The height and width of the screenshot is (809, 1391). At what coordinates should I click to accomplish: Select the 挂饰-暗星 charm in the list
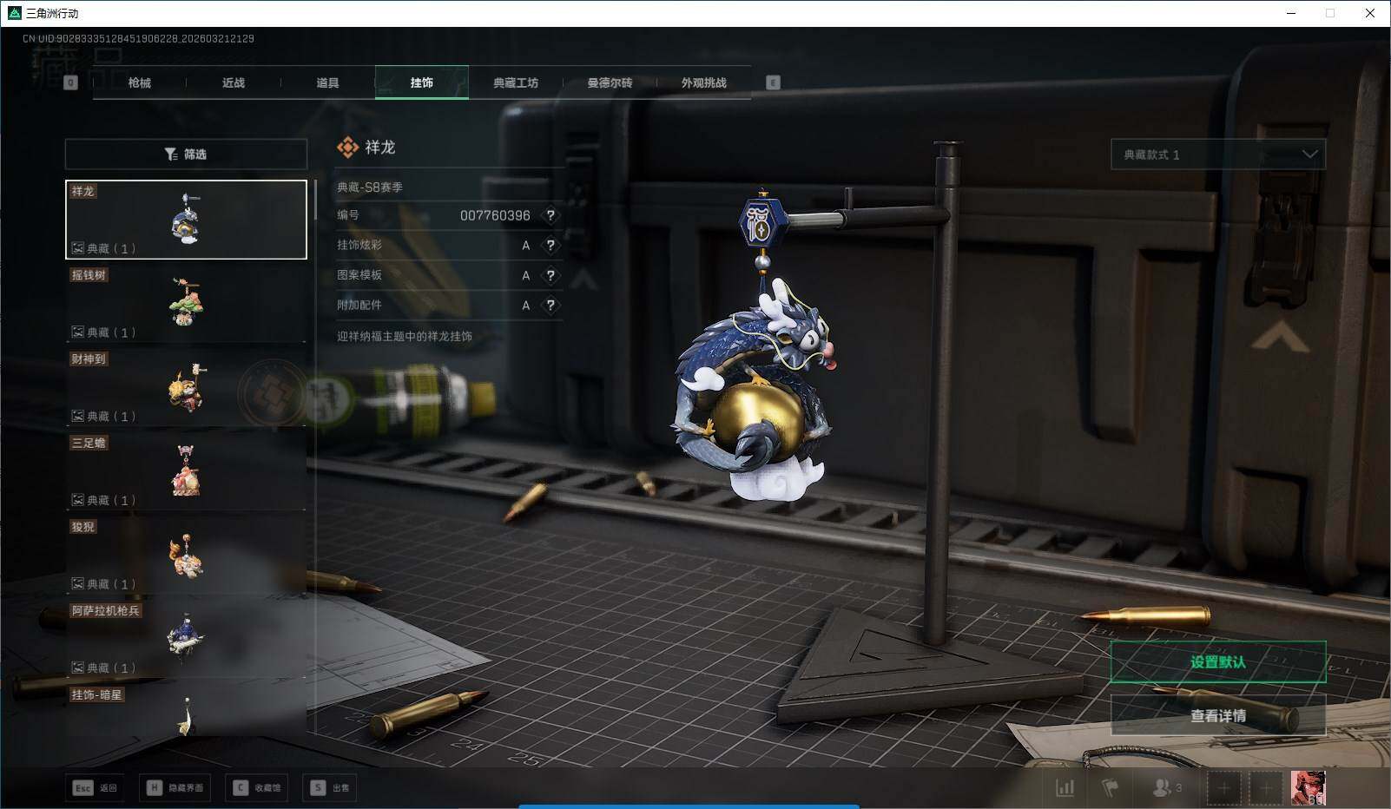[186, 712]
